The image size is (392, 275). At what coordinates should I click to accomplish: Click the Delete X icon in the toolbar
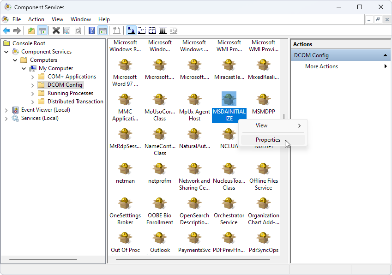[x=56, y=31]
